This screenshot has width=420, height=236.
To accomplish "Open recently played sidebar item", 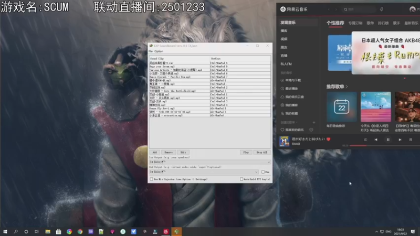I will [x=289, y=89].
